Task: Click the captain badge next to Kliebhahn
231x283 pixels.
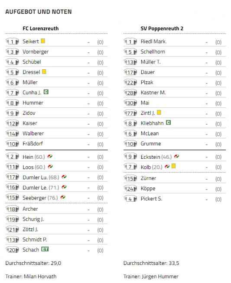Action: point(168,123)
